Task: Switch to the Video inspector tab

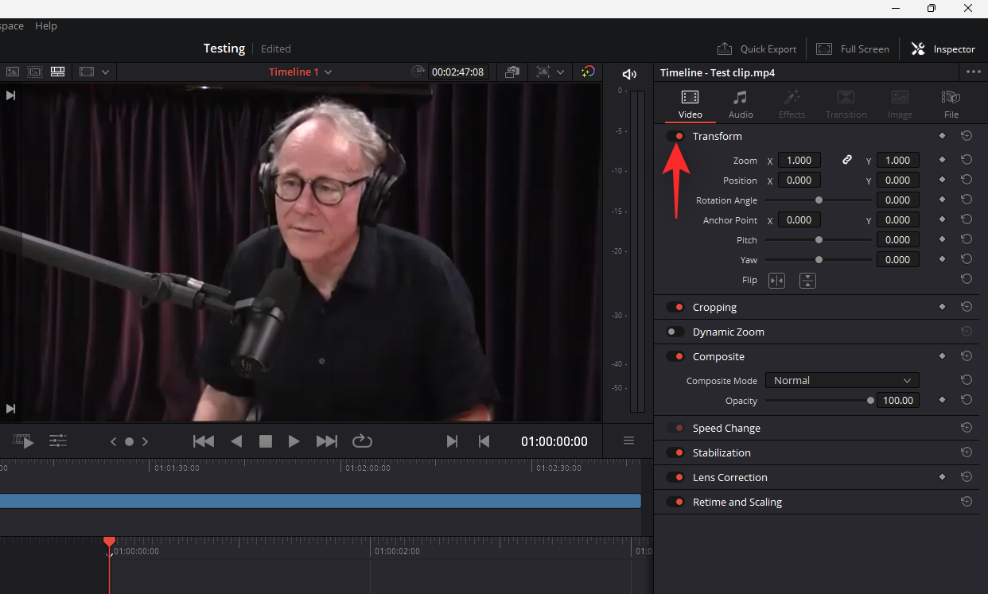Action: point(690,104)
